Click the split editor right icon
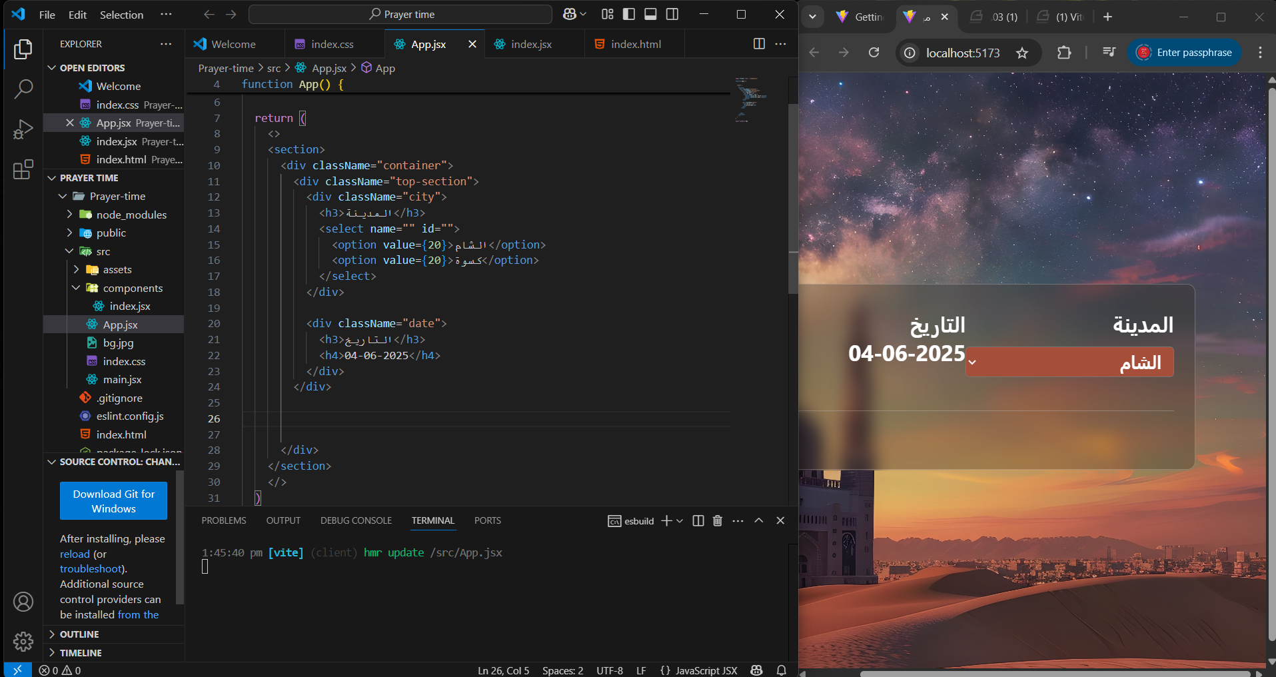 click(759, 44)
